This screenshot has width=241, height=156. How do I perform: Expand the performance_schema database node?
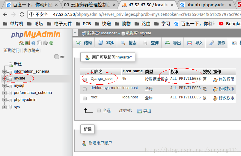coord(4,93)
